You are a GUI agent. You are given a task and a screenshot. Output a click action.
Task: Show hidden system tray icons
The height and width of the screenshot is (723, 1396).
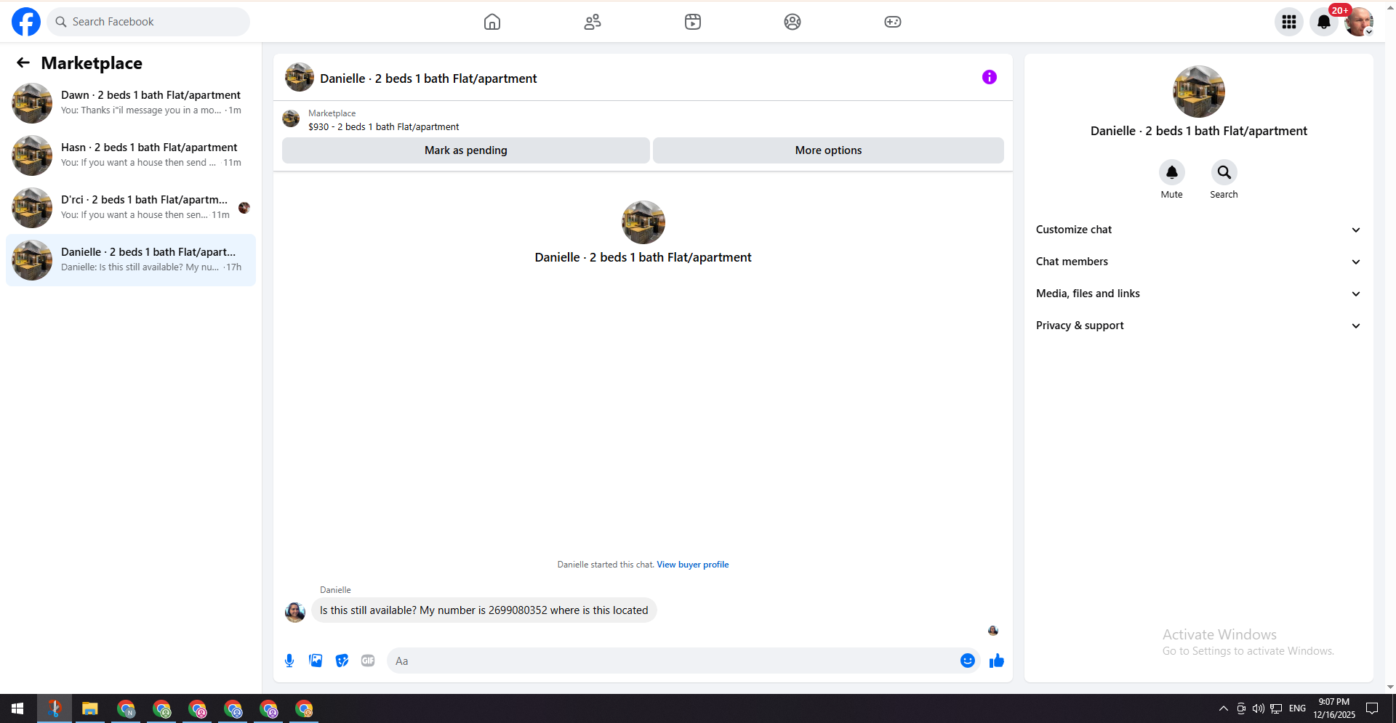point(1224,708)
